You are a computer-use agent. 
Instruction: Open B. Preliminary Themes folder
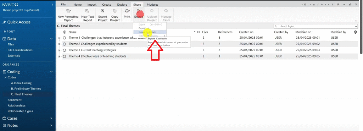click(26, 88)
